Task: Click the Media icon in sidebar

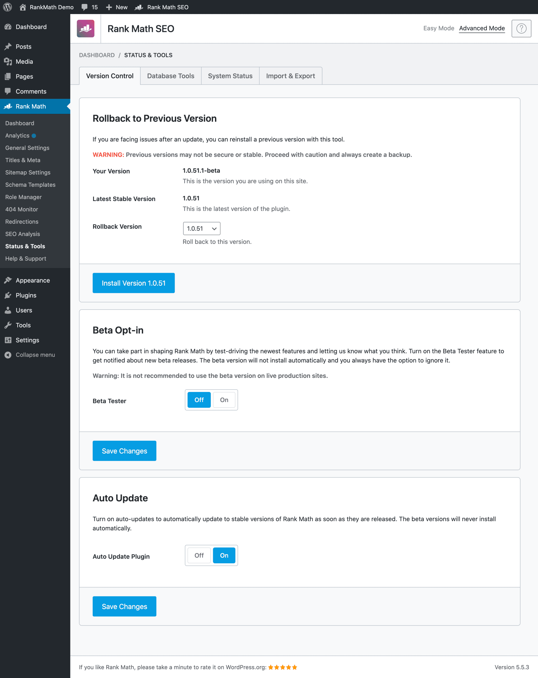Action: point(8,61)
